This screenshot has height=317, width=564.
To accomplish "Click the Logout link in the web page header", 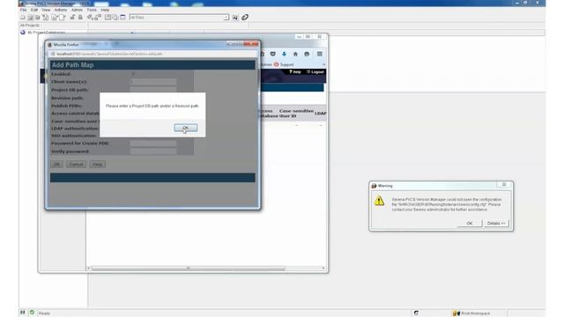I will point(315,72).
